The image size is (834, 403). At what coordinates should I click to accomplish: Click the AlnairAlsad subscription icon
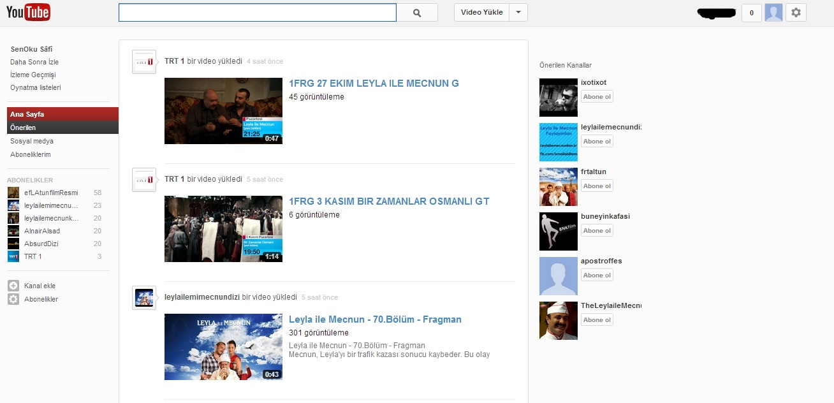pos(13,231)
